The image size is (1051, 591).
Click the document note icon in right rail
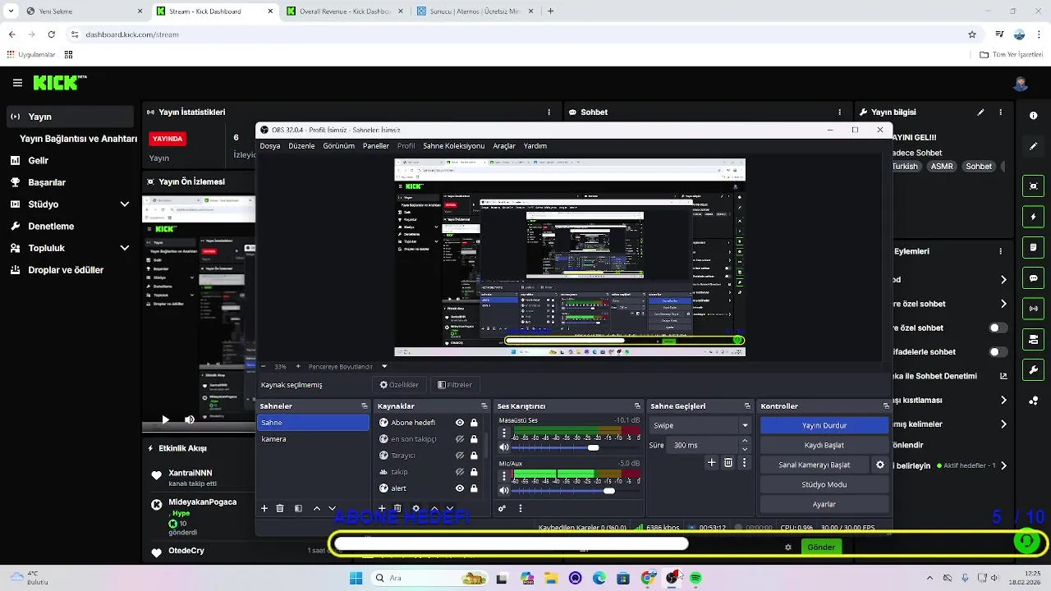(1034, 247)
